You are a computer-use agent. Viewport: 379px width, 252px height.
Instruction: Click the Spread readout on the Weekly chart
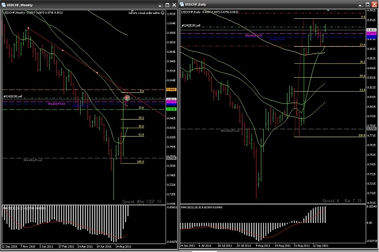pos(142,202)
